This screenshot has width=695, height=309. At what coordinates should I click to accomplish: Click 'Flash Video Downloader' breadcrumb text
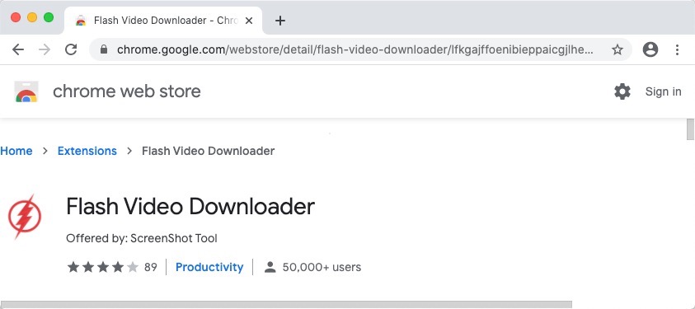tap(209, 151)
